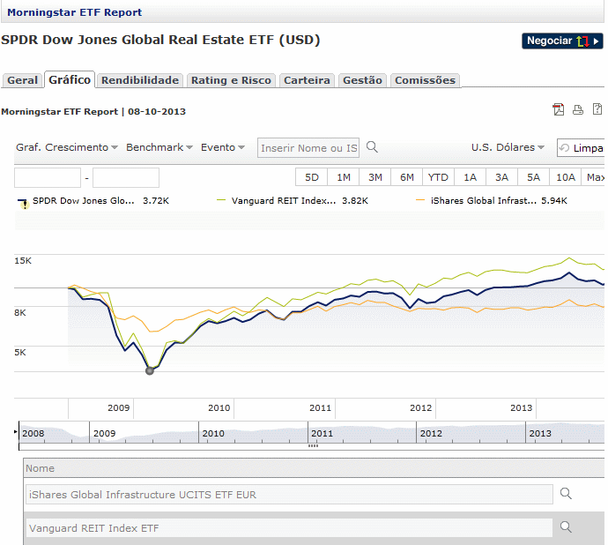Click the PDF export icon
Screen dimensions: 608x545
559,109
